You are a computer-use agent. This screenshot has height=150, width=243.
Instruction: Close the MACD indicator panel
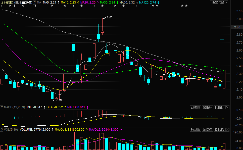[x=227, y=107]
